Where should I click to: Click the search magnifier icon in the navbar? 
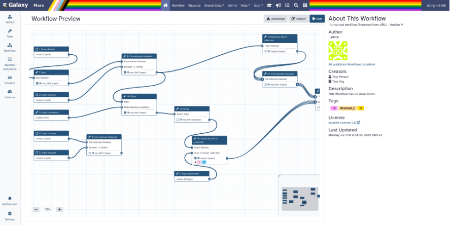pos(296,5)
